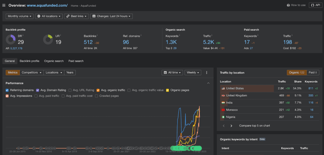Enable Avg. paid traffic cost checkbox
Image resolution: width=324 pixels, height=155 pixels.
click(x=63, y=96)
